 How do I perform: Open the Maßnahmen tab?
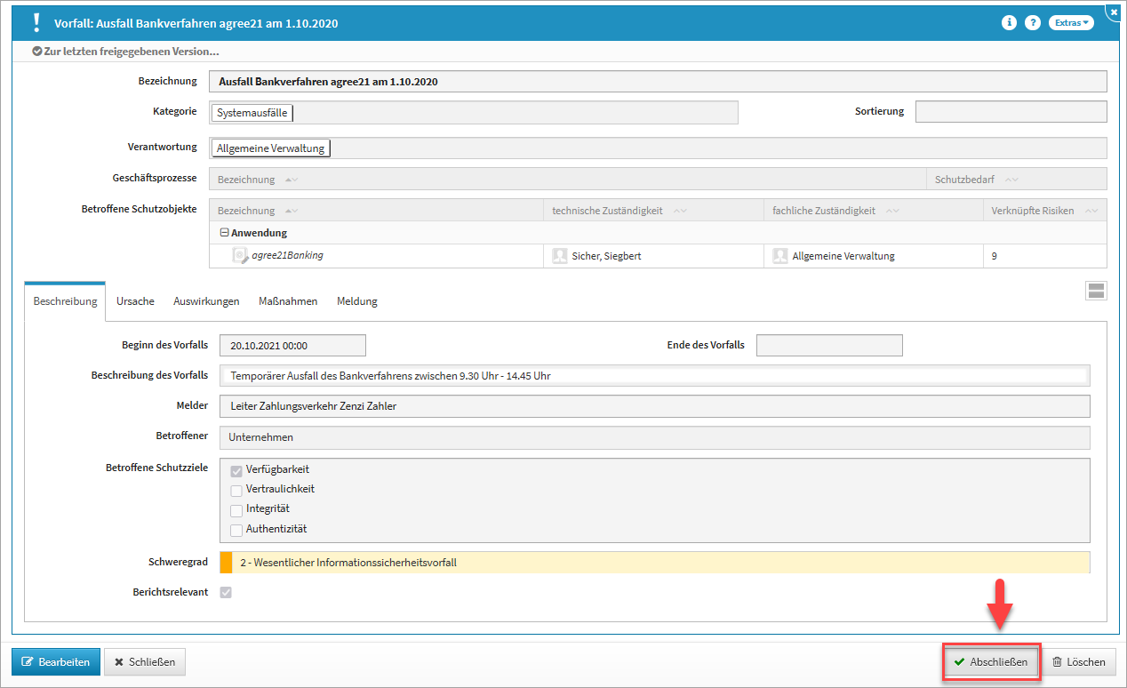tap(288, 301)
